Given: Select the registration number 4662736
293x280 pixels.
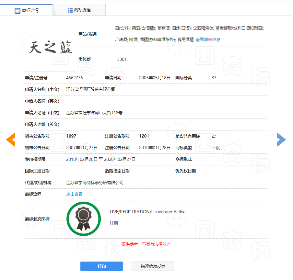Looking at the screenshot, I should (x=74, y=78).
